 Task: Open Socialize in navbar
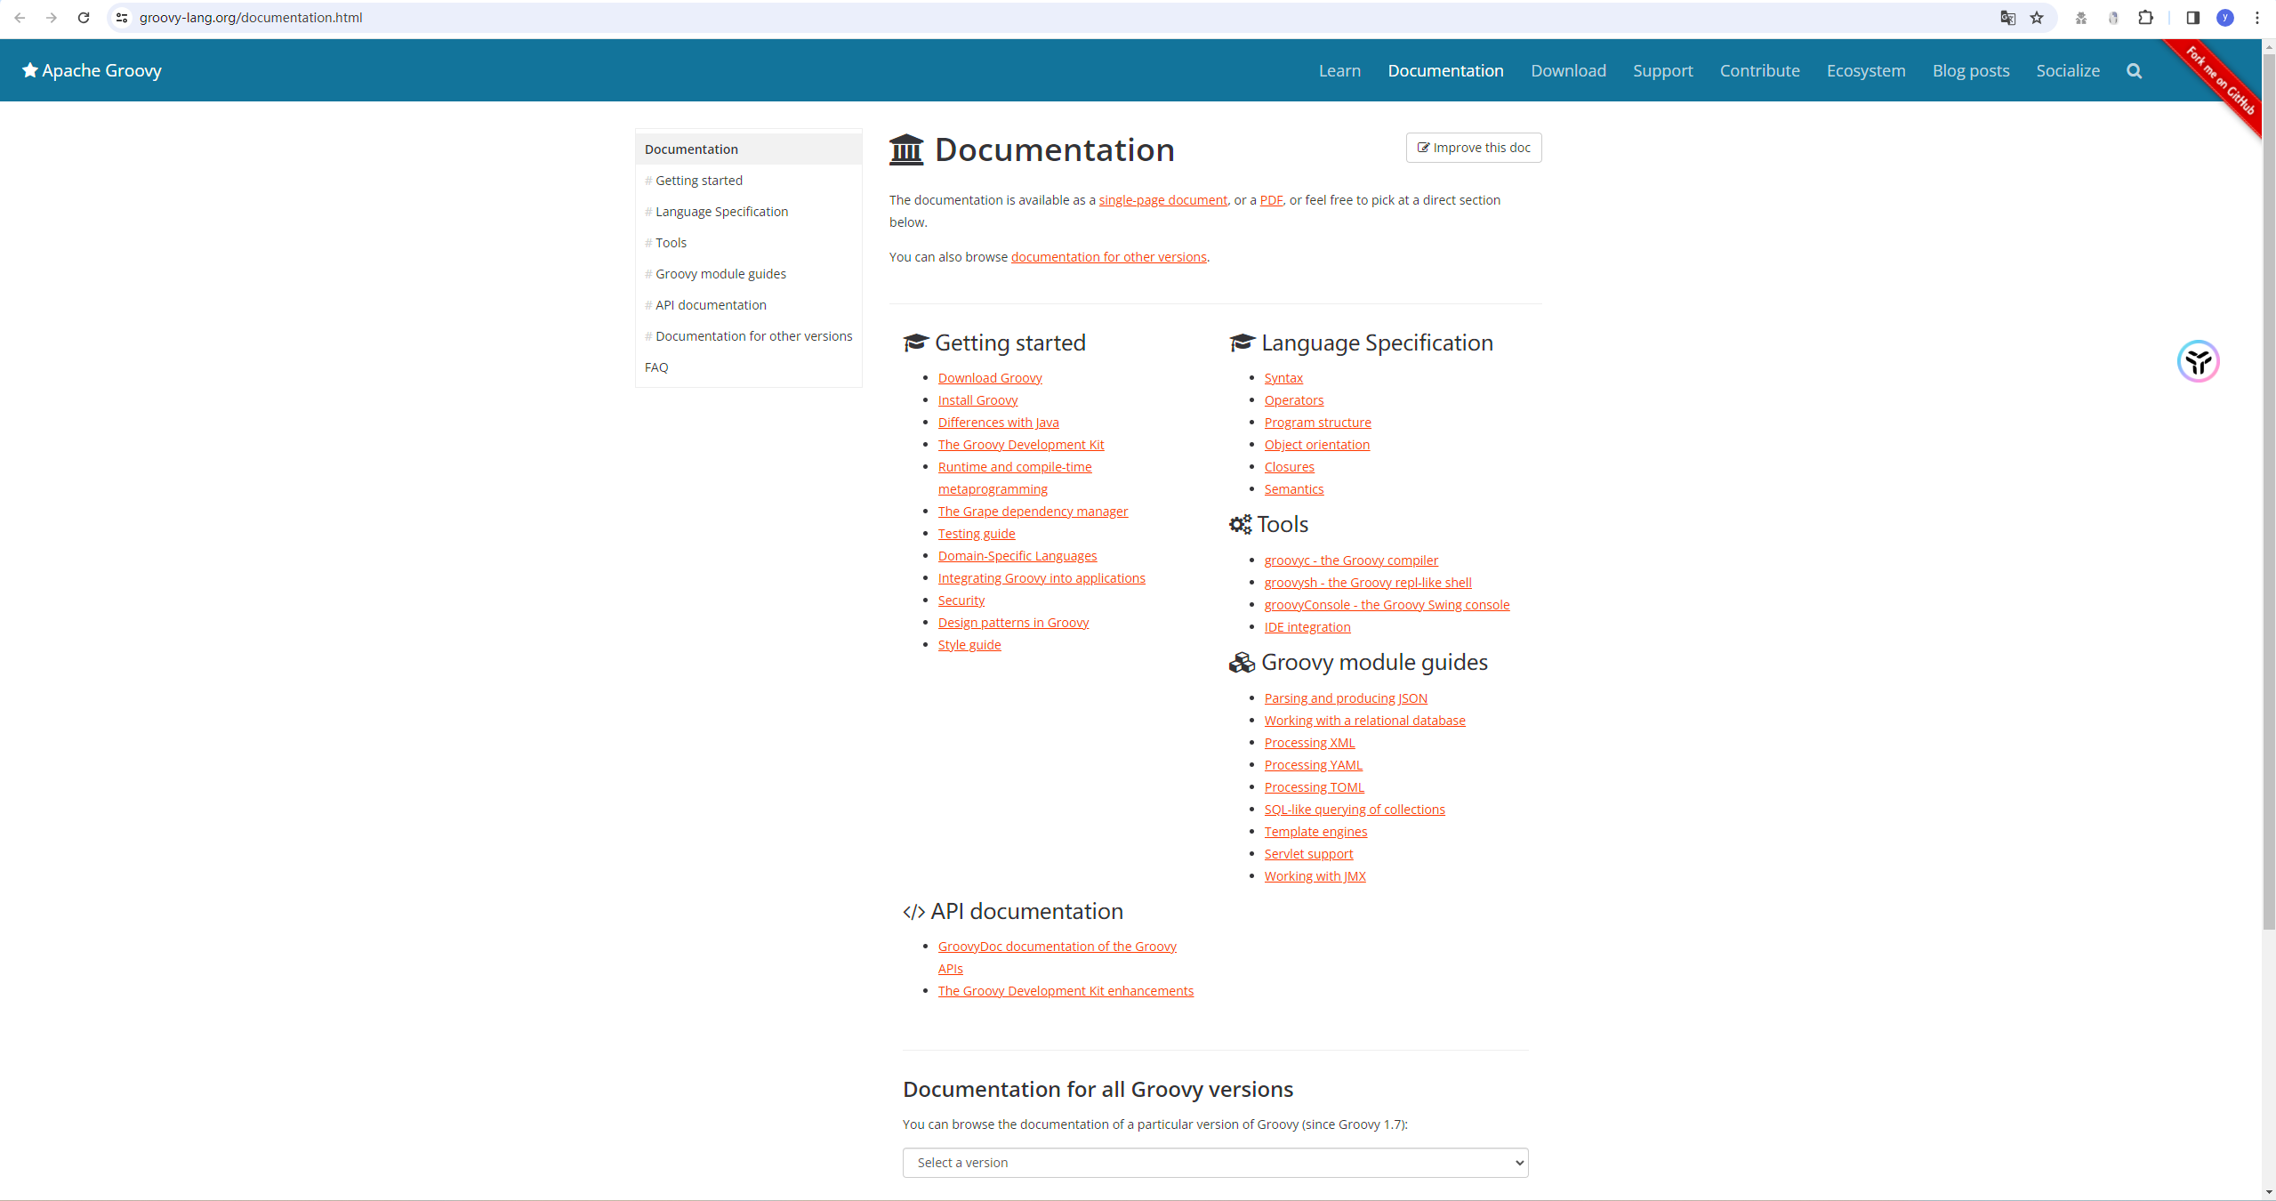[x=2068, y=70]
